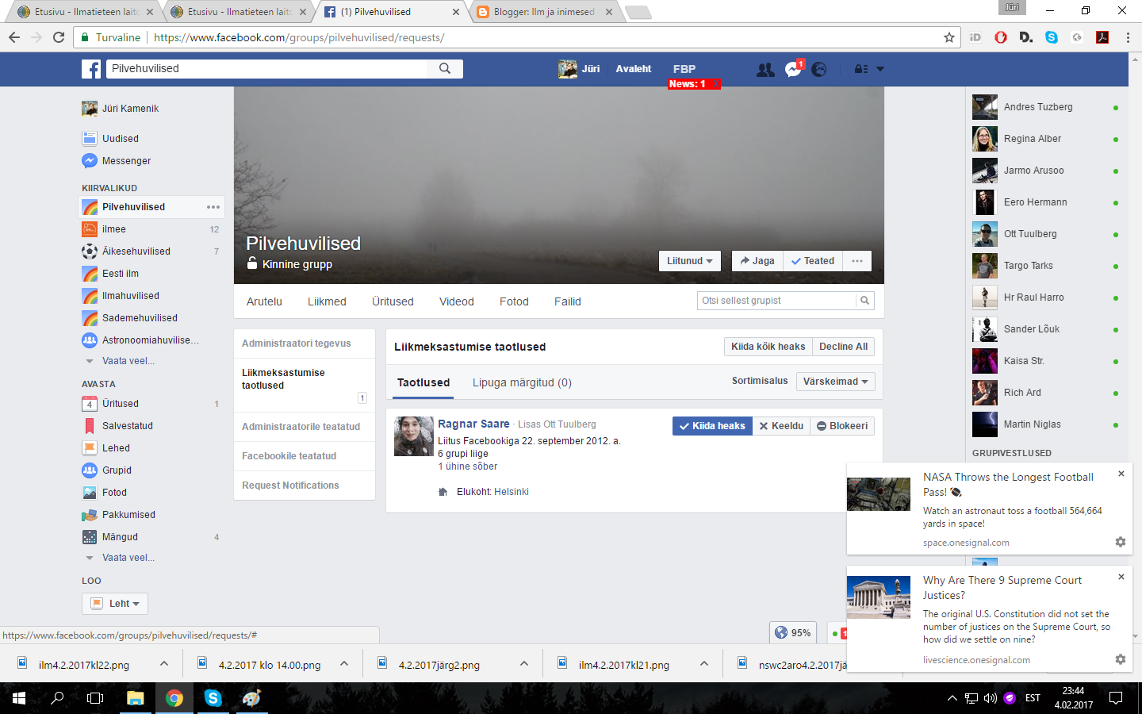The height and width of the screenshot is (714, 1142).
Task: Click browser reload button
Action: 59,37
